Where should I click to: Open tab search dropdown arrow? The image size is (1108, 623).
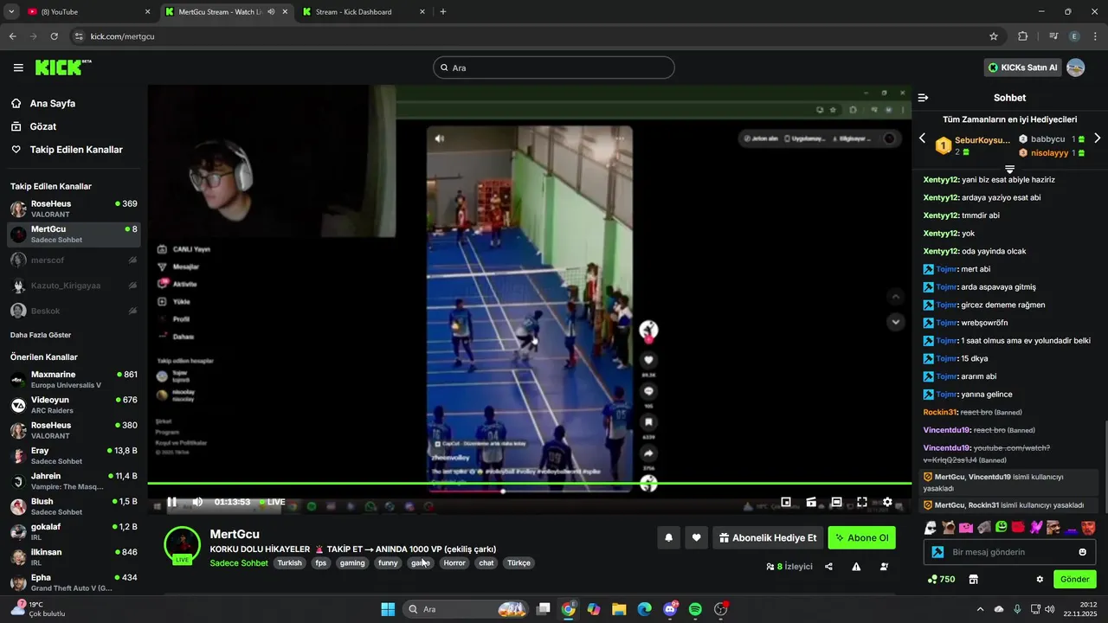point(11,12)
